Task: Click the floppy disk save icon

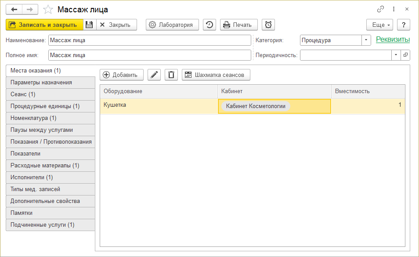Action: point(89,25)
